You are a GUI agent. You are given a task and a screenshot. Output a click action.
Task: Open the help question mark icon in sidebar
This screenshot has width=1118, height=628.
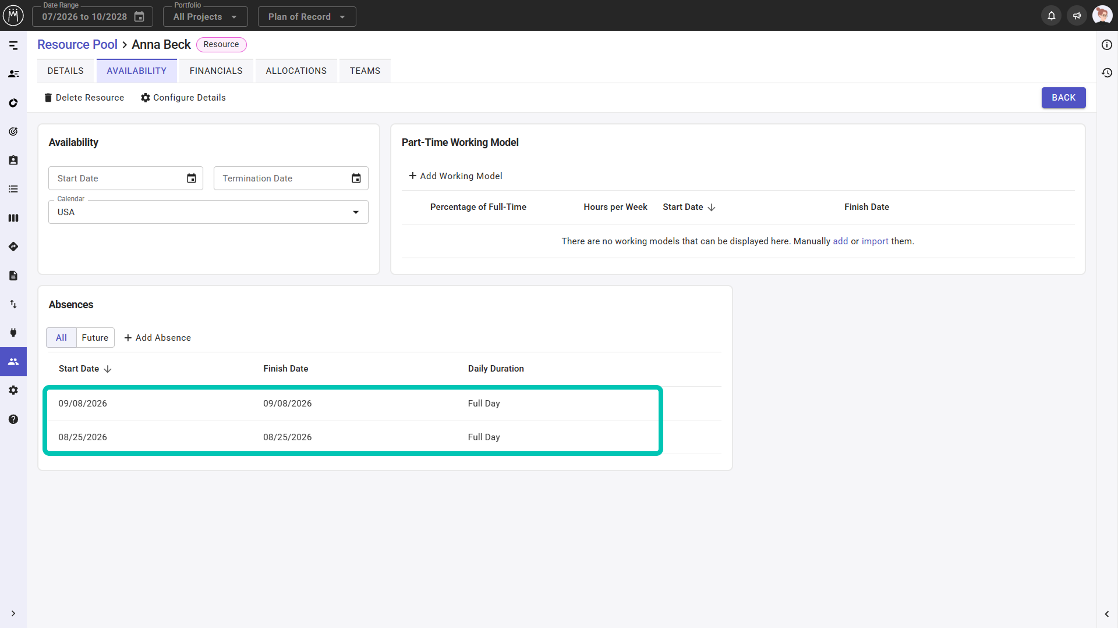[13, 419]
